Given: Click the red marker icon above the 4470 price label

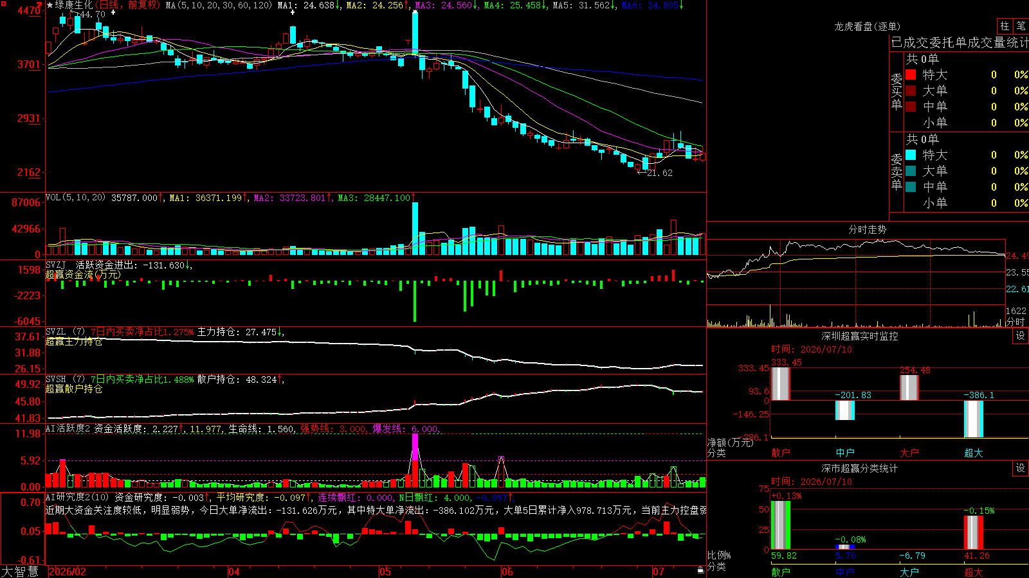Looking at the screenshot, I should point(40,4).
